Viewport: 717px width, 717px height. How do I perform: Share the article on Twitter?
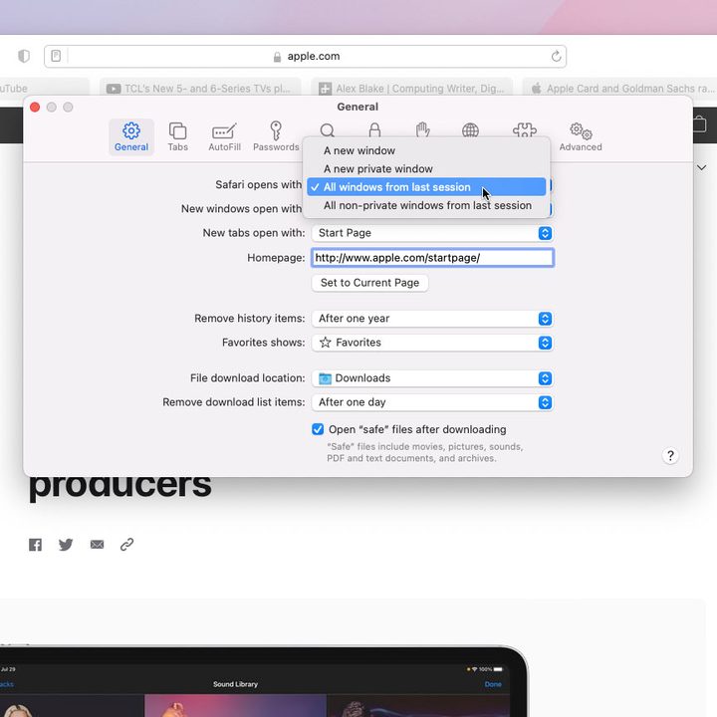pos(66,545)
